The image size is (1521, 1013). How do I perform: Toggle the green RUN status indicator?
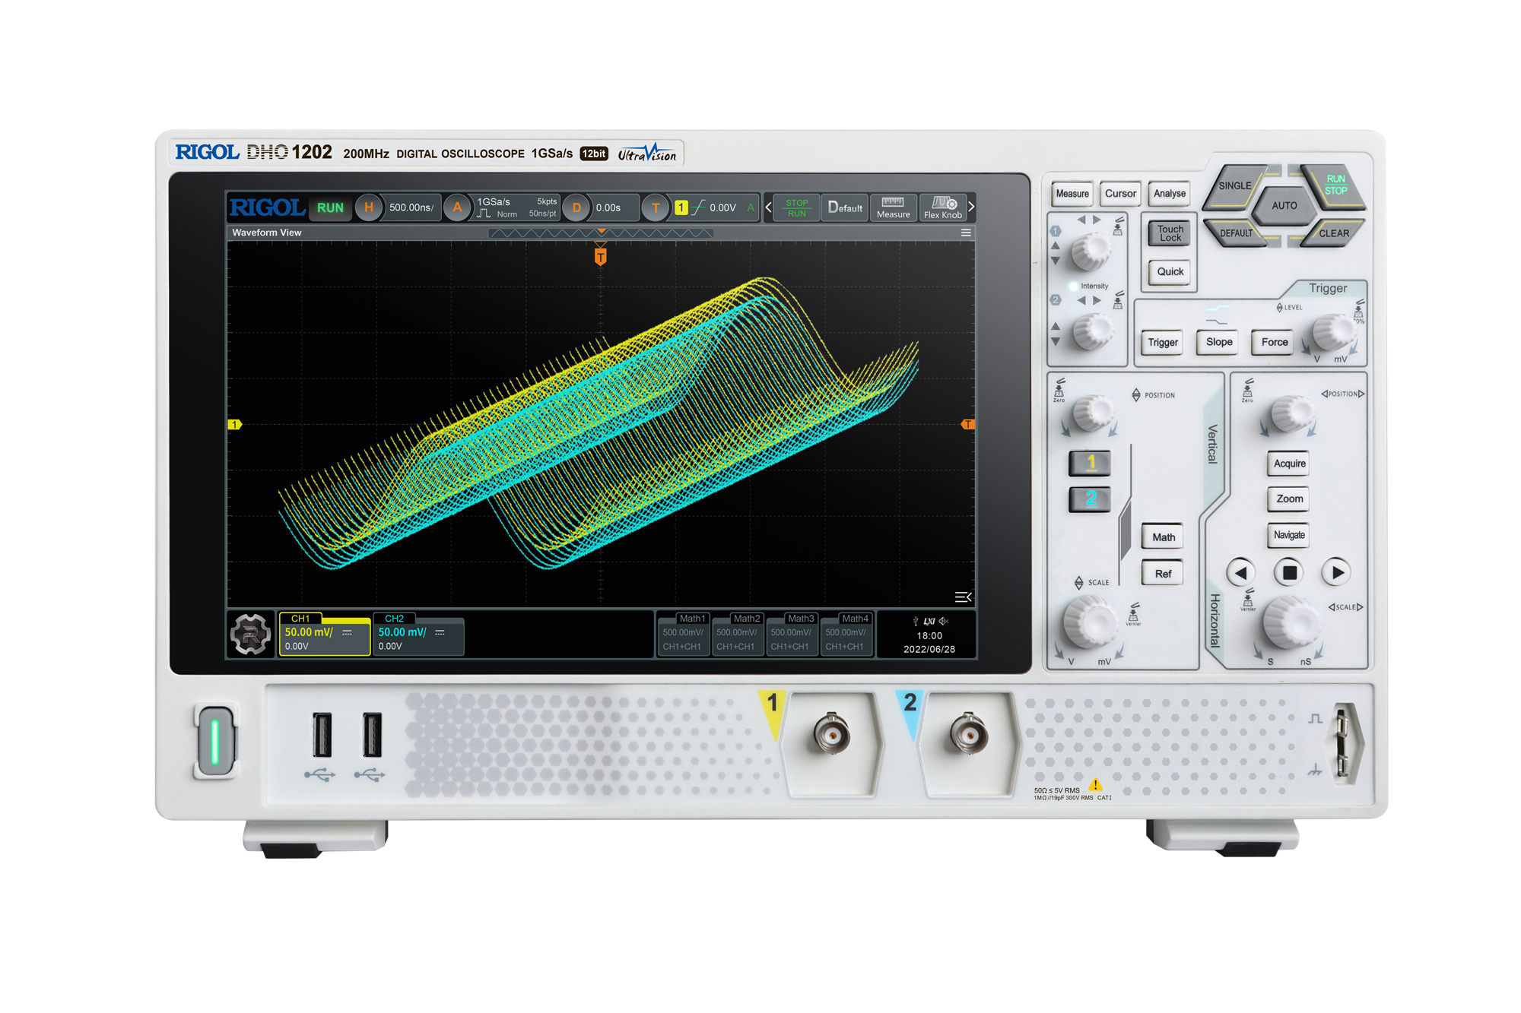pos(331,207)
